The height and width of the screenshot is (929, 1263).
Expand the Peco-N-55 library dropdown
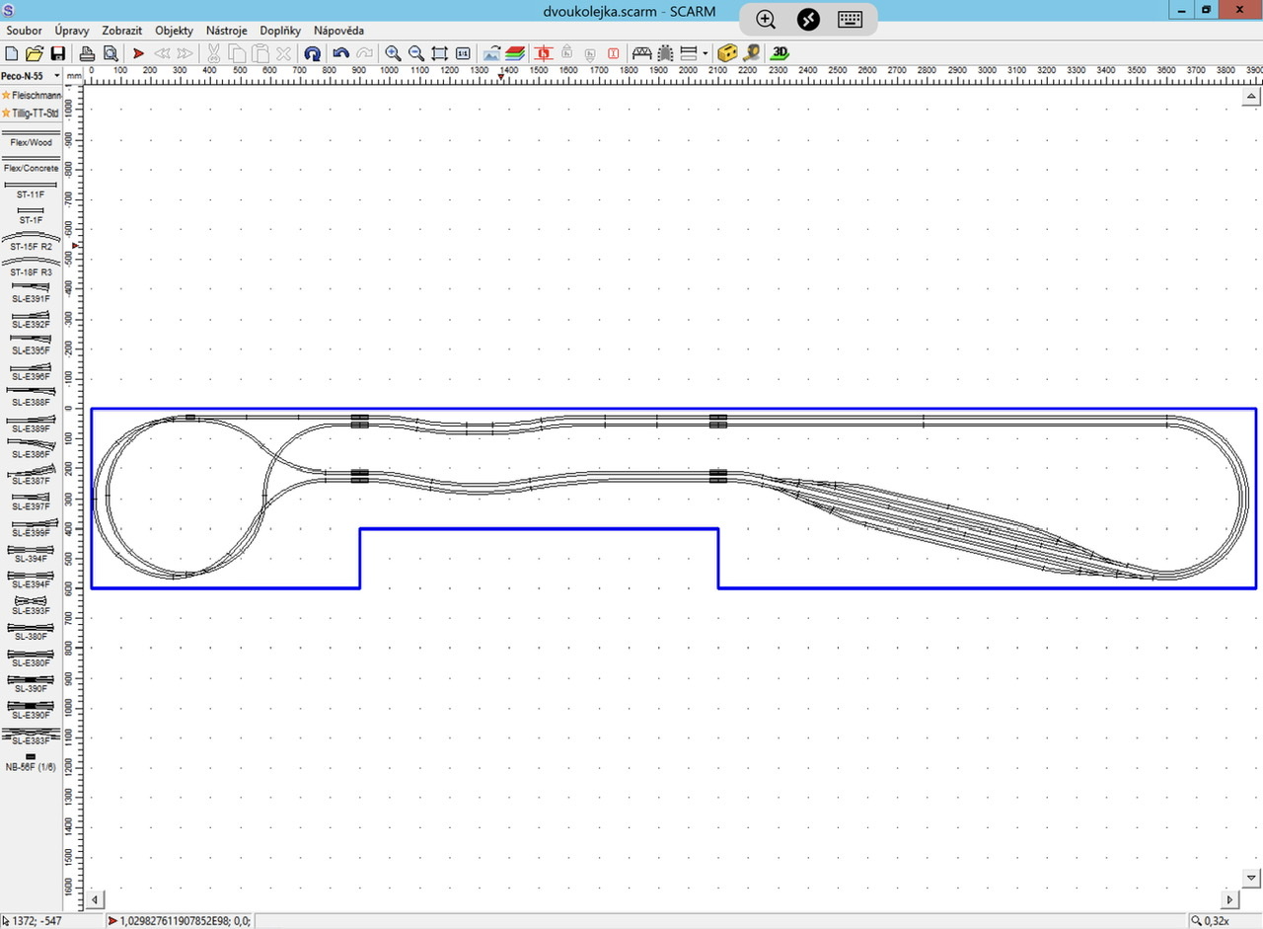(x=57, y=76)
